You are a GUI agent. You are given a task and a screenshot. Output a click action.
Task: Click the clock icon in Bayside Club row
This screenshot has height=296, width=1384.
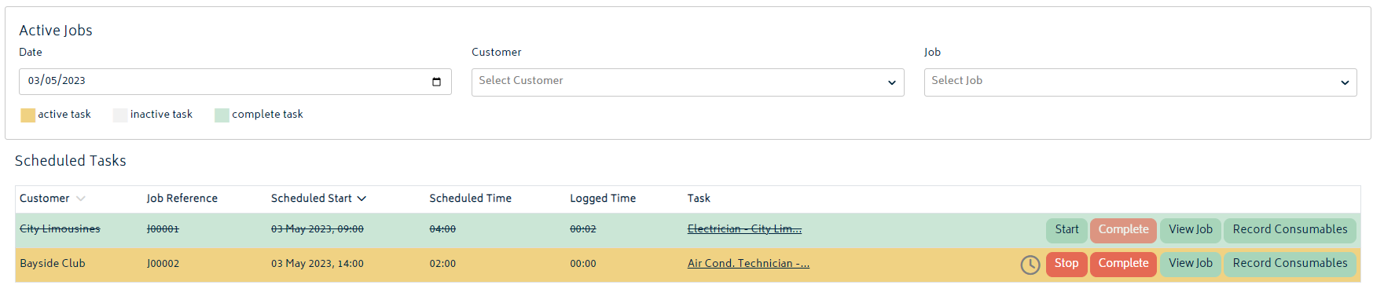pyautogui.click(x=1030, y=265)
